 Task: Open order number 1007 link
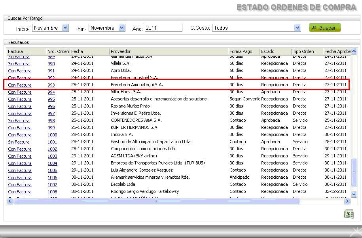52,185
